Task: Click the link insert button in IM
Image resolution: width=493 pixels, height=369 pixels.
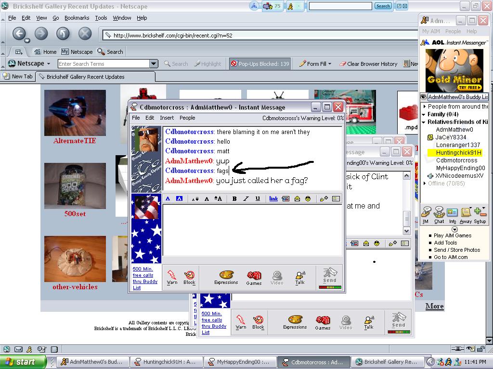Action: pyautogui.click(x=273, y=198)
